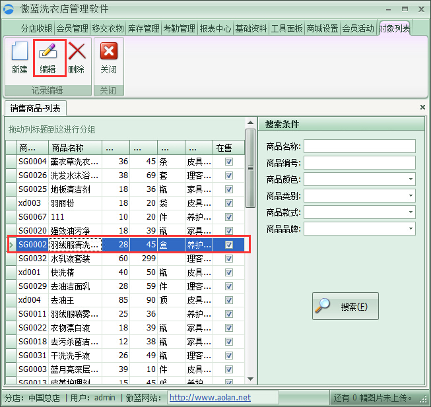
Task: Click row indicator arrow beside SG0002
Action: 10,245
